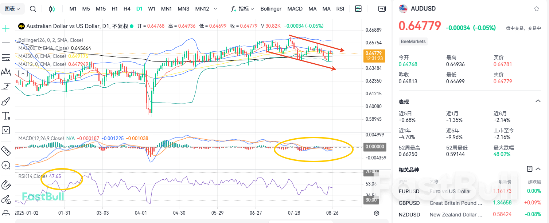Viewport: 549px width, 223px height.
Task: Open the 指标 indicators menu
Action: (242, 8)
